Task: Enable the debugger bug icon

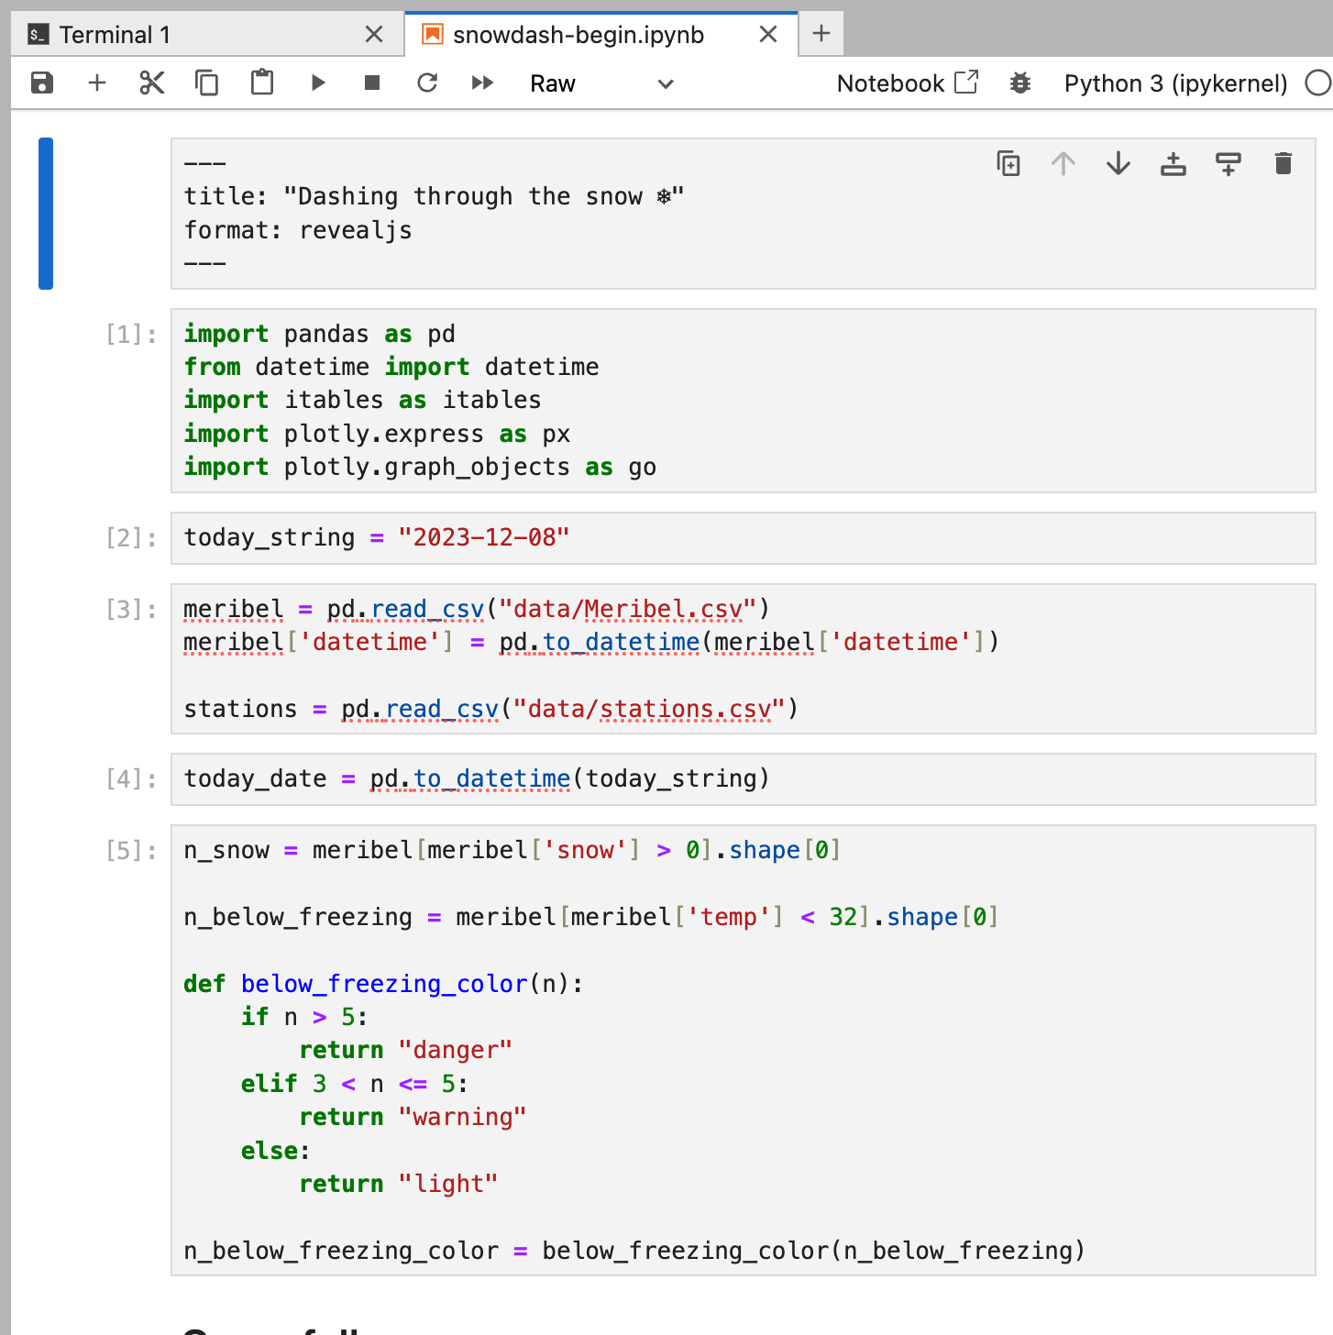Action: (x=1020, y=83)
